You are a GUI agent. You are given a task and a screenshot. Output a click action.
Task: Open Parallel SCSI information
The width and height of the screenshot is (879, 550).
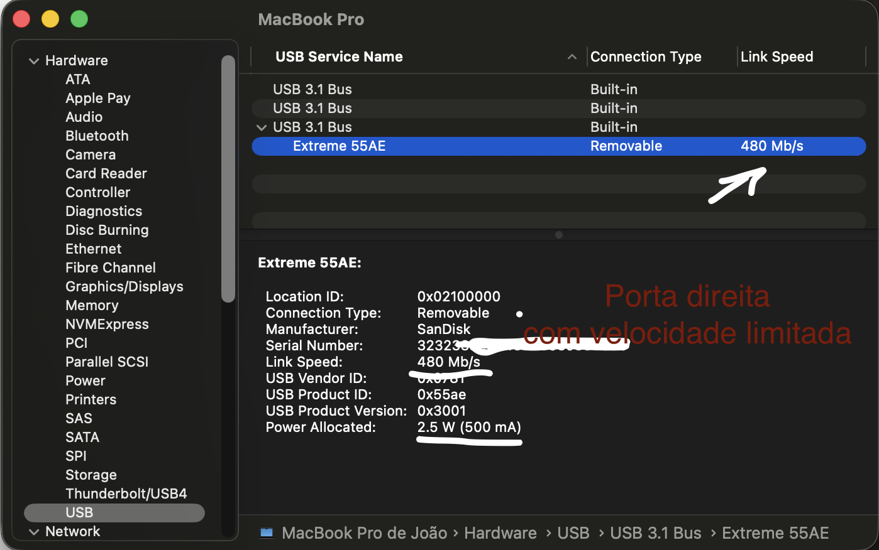pos(107,362)
